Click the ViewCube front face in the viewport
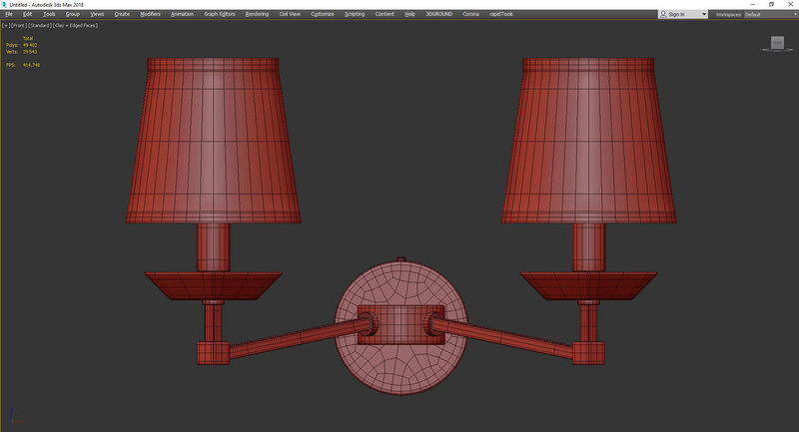Viewport: 799px width, 432px height. [x=778, y=42]
